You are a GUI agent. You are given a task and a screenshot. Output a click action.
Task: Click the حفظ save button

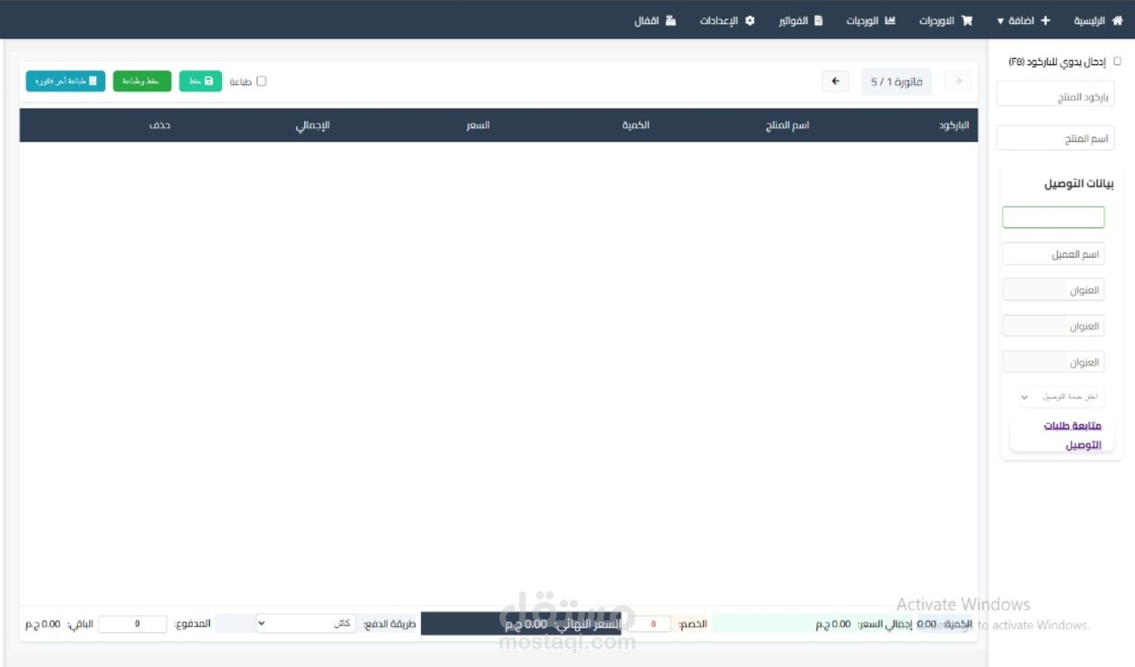(200, 81)
